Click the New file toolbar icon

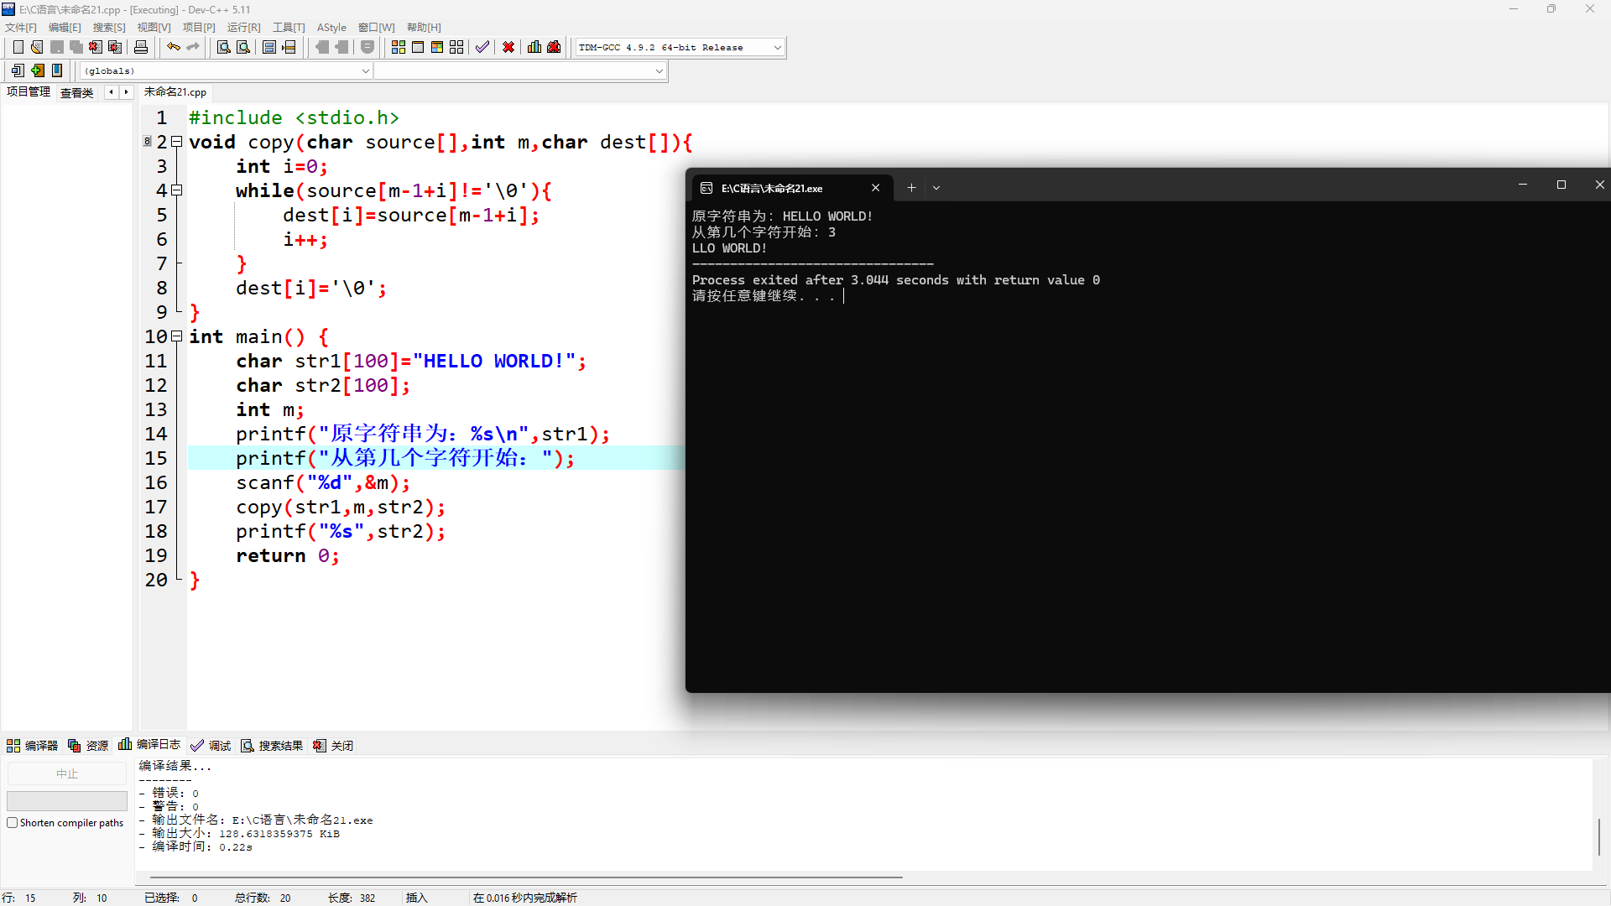18,48
